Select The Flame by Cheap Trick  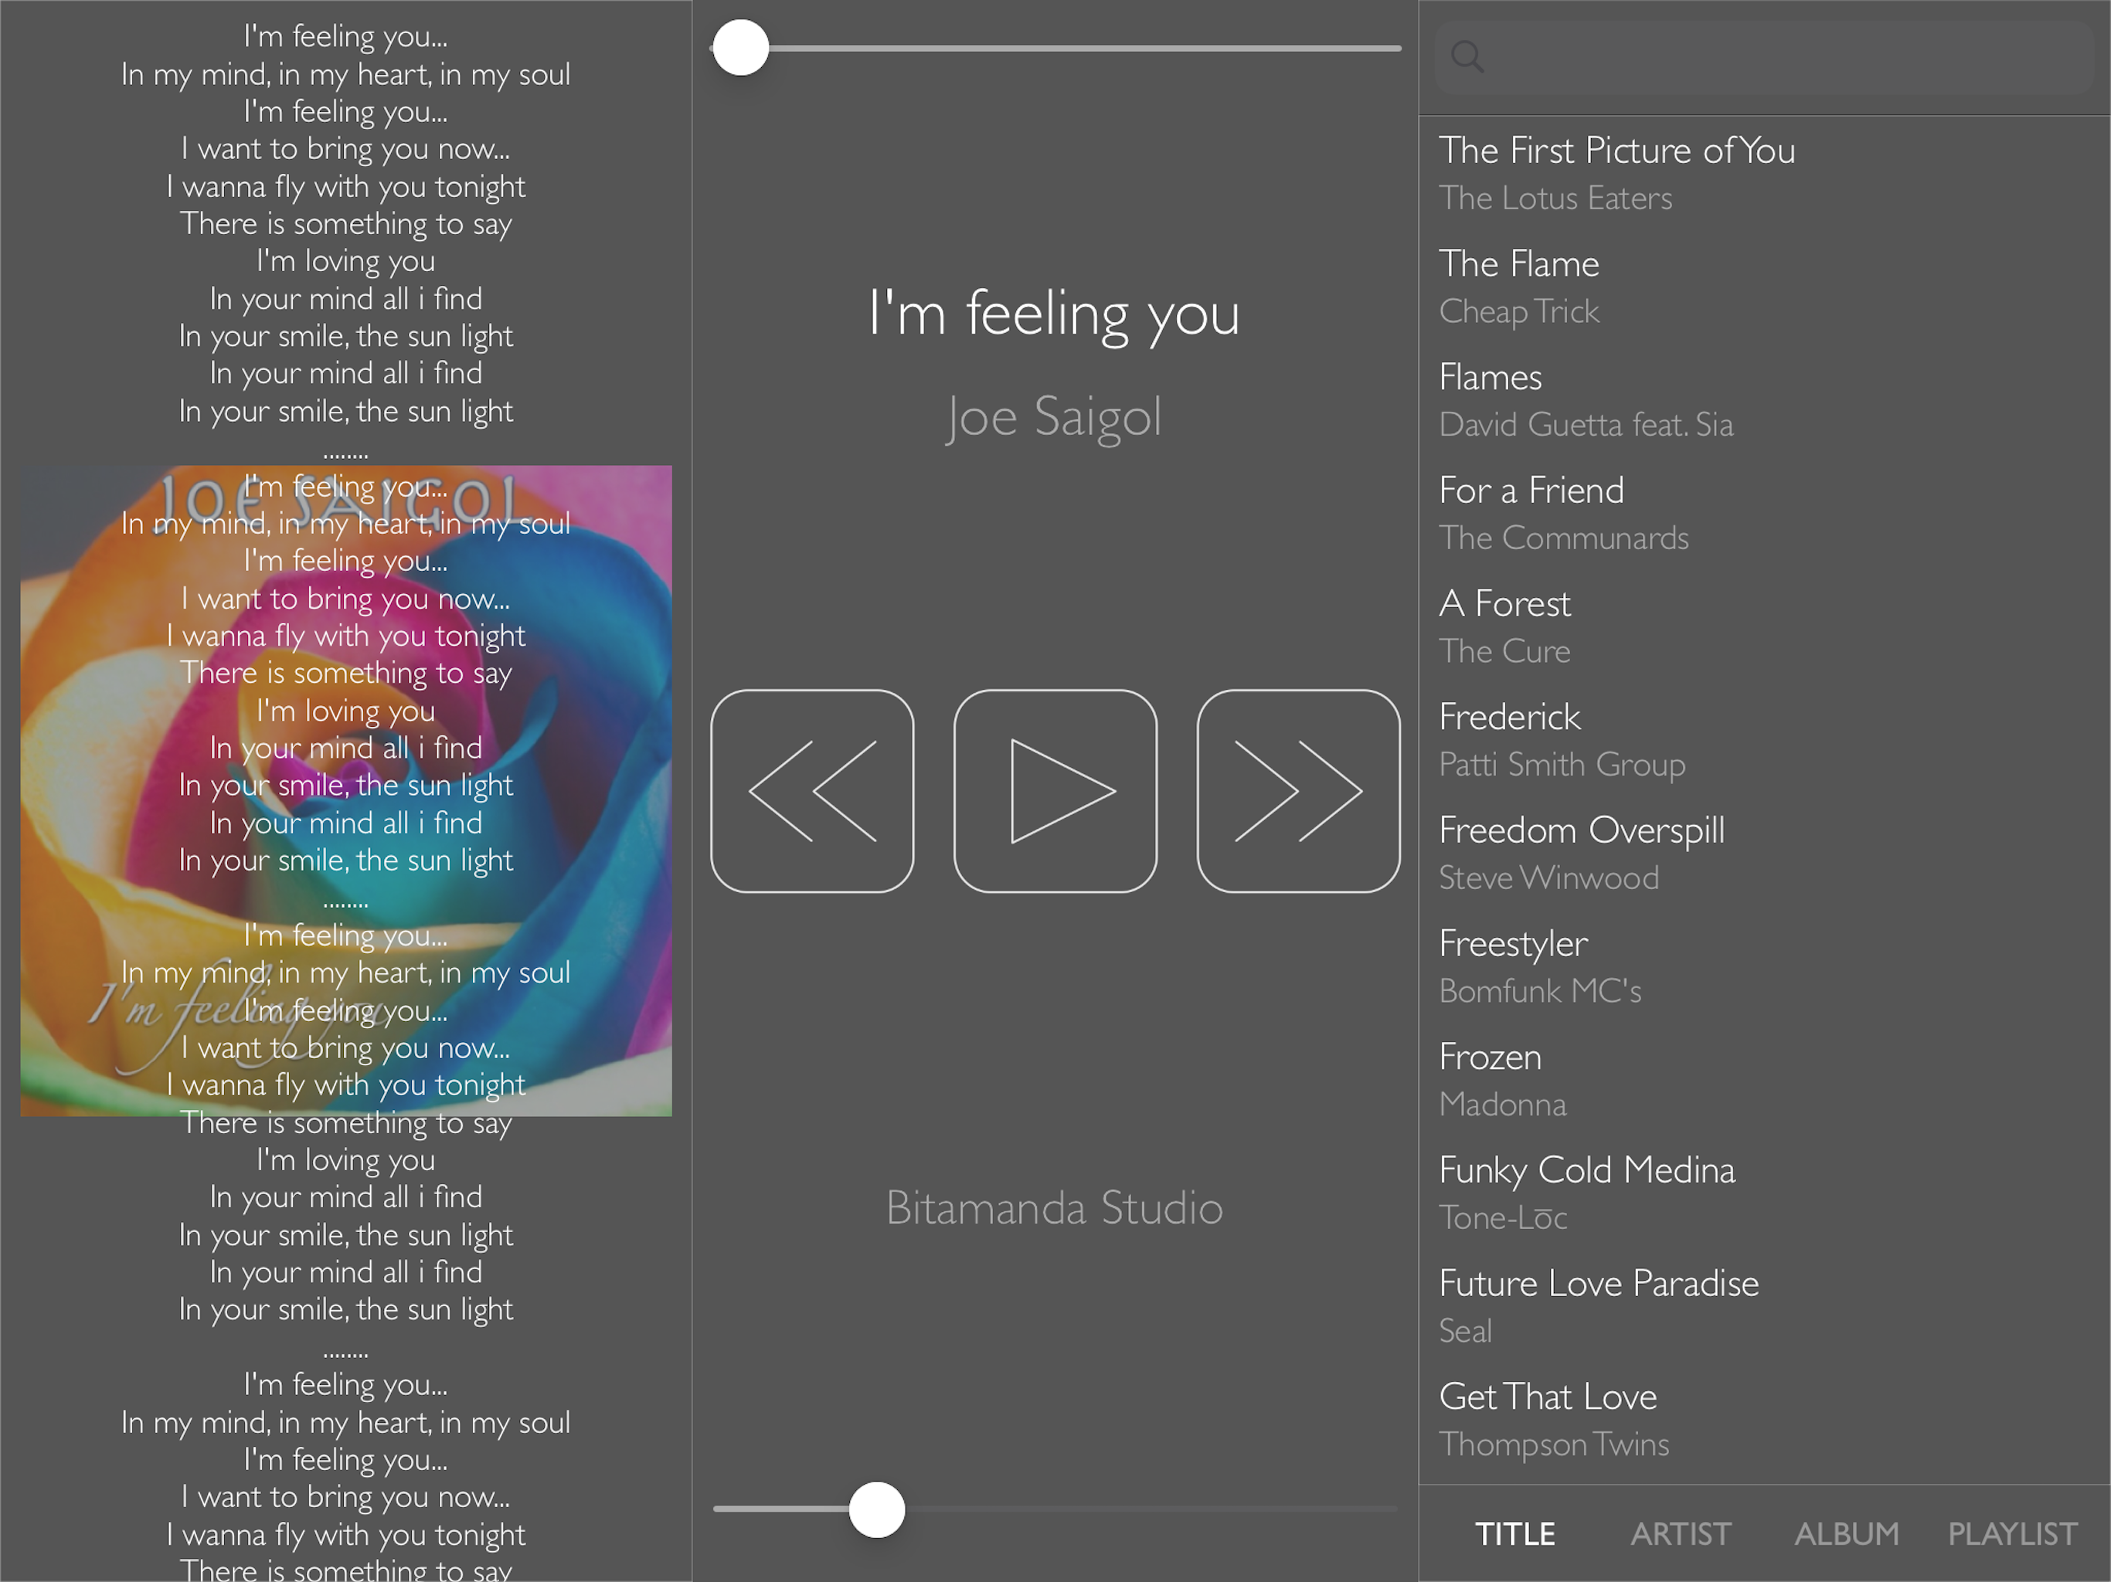pos(1519,287)
